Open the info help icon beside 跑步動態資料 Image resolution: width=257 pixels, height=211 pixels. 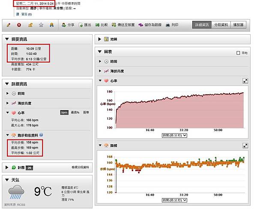pyautogui.click(x=41, y=135)
